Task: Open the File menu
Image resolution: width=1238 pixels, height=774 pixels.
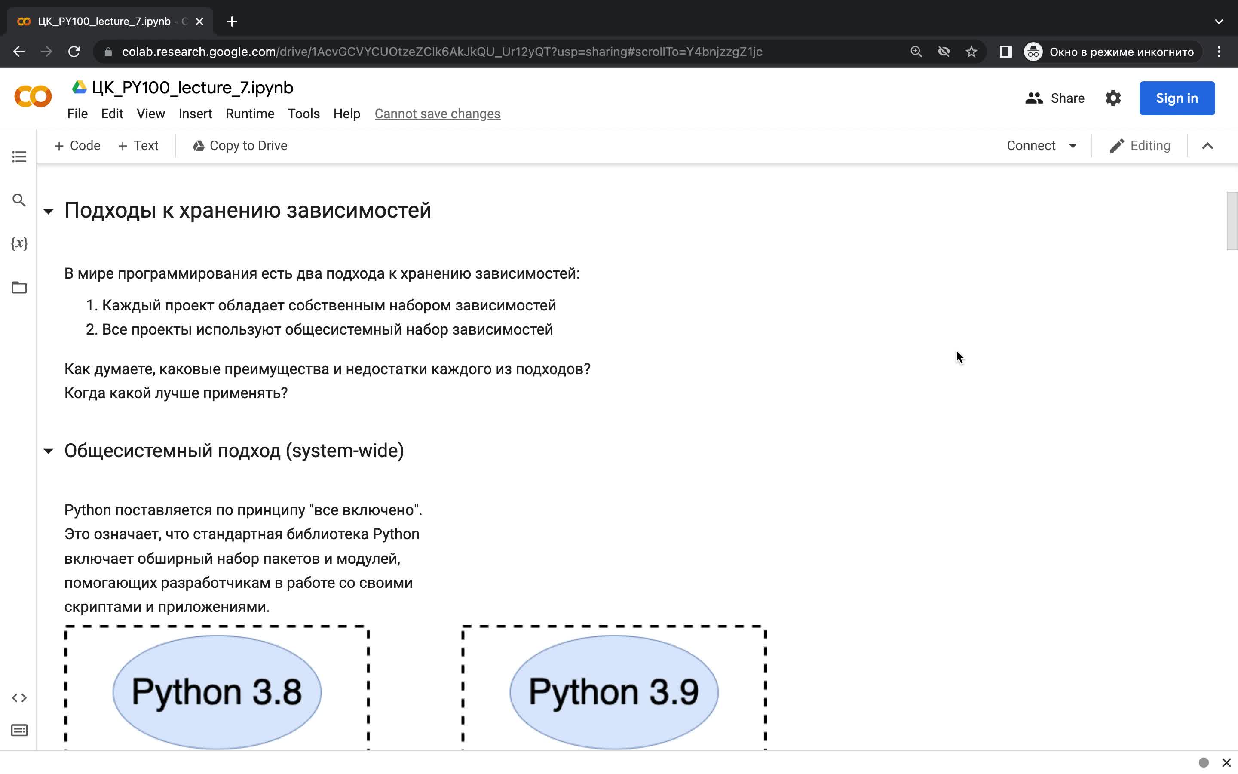Action: pos(77,114)
